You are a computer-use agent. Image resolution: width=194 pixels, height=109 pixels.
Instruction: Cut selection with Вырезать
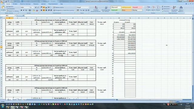10,7
